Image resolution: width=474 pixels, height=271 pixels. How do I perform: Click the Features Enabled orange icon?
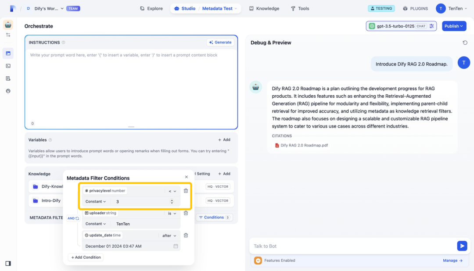click(258, 260)
